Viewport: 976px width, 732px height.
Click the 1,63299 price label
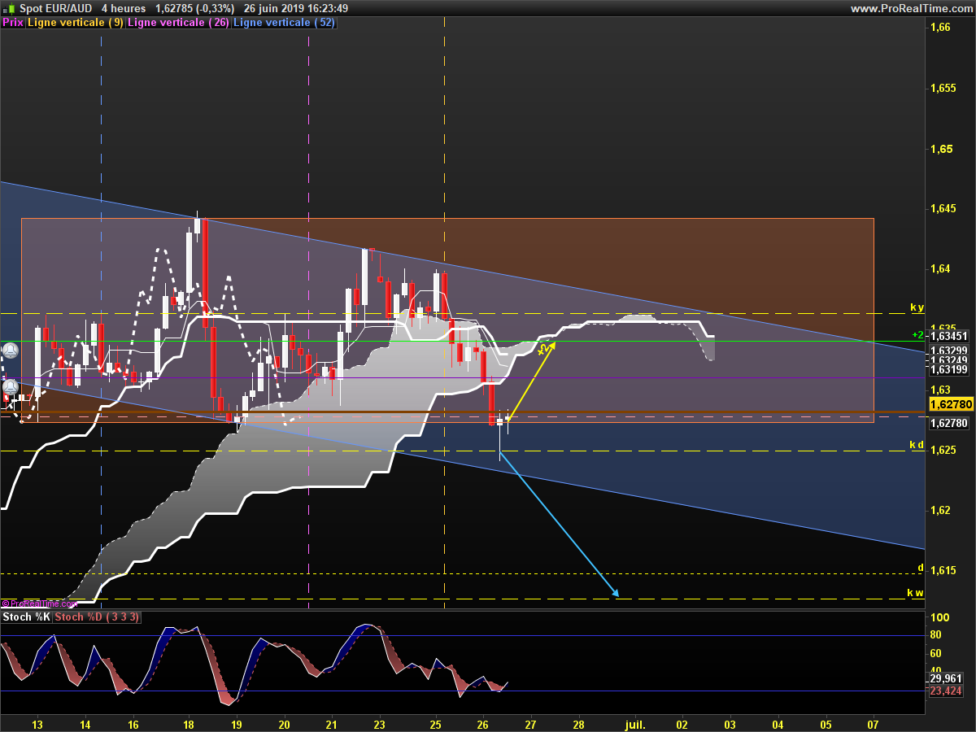[x=948, y=351]
